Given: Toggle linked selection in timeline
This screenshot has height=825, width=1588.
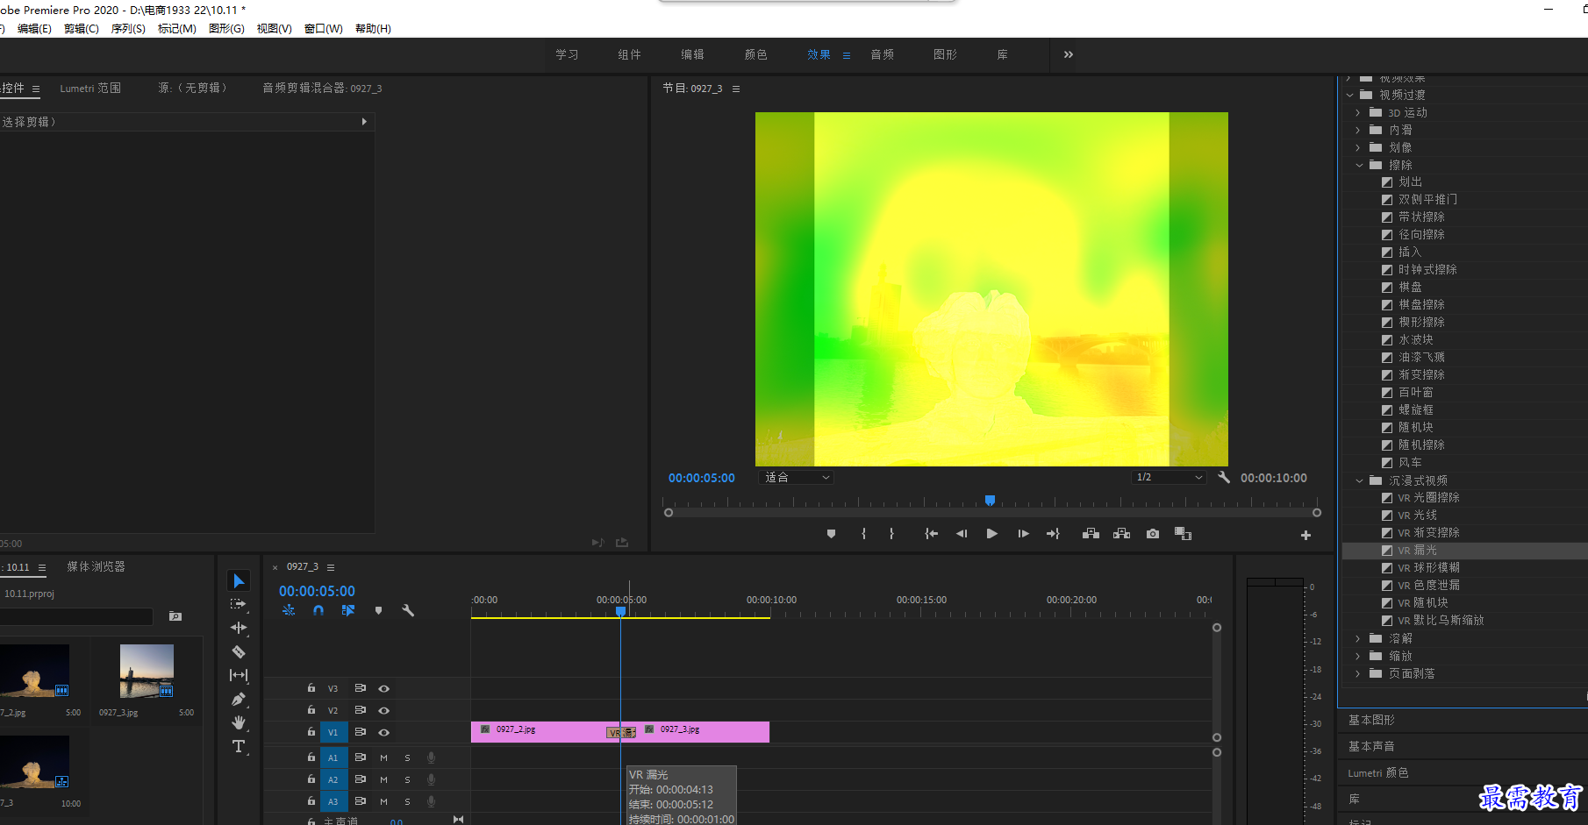Looking at the screenshot, I should click(348, 610).
